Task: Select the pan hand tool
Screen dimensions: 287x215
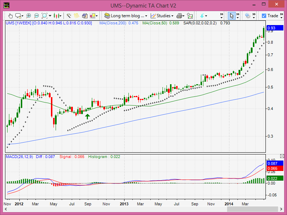Action: pyautogui.click(x=10, y=16)
